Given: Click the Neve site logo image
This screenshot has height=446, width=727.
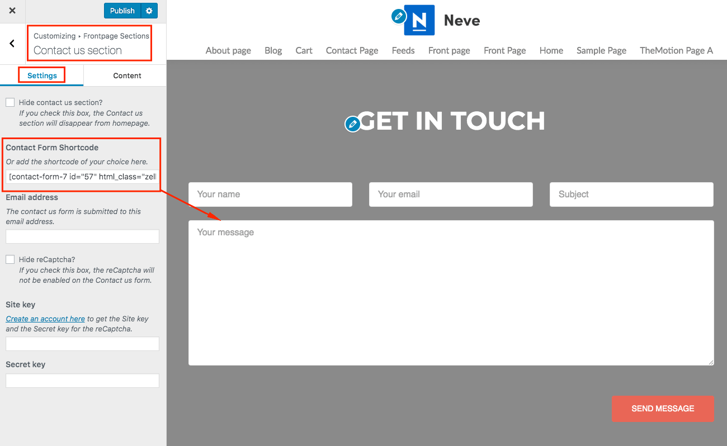Looking at the screenshot, I should coord(419,21).
